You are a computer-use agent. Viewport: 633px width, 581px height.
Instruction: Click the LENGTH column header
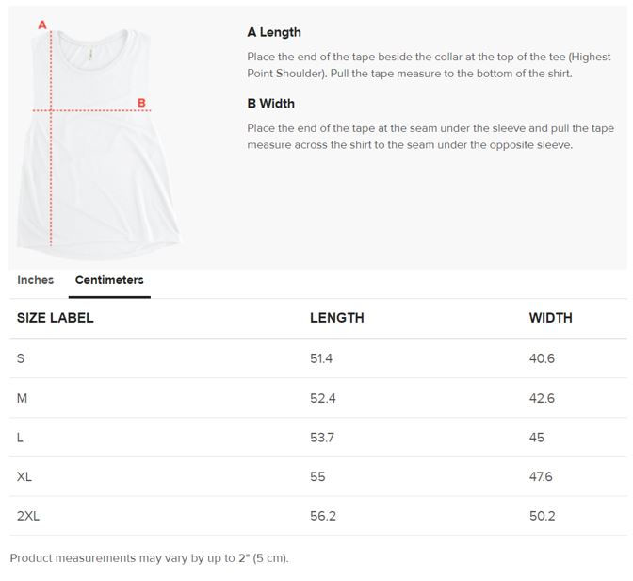point(336,318)
